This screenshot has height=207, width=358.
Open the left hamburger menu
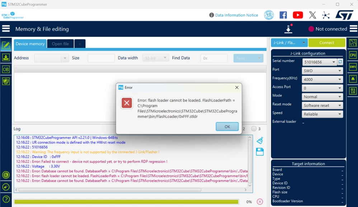(x=6, y=29)
